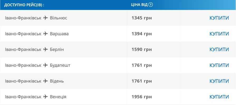
Task: Purchase the Венеція flight ticket
Action: 219,97
